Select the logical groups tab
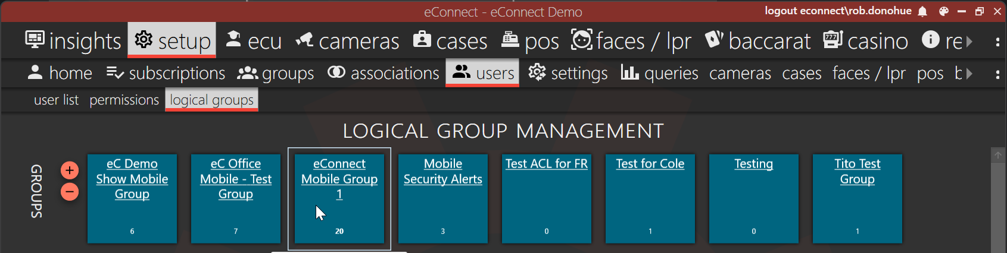Image resolution: width=1007 pixels, height=253 pixels. (211, 100)
